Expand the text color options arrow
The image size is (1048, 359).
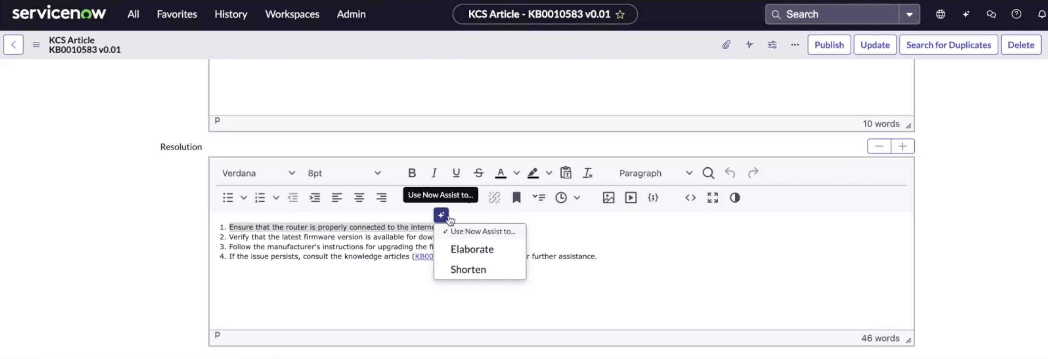517,173
